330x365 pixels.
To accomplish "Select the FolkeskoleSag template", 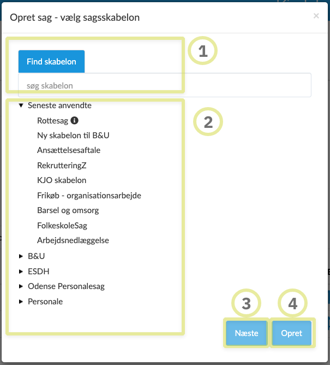I will pyautogui.click(x=62, y=225).
